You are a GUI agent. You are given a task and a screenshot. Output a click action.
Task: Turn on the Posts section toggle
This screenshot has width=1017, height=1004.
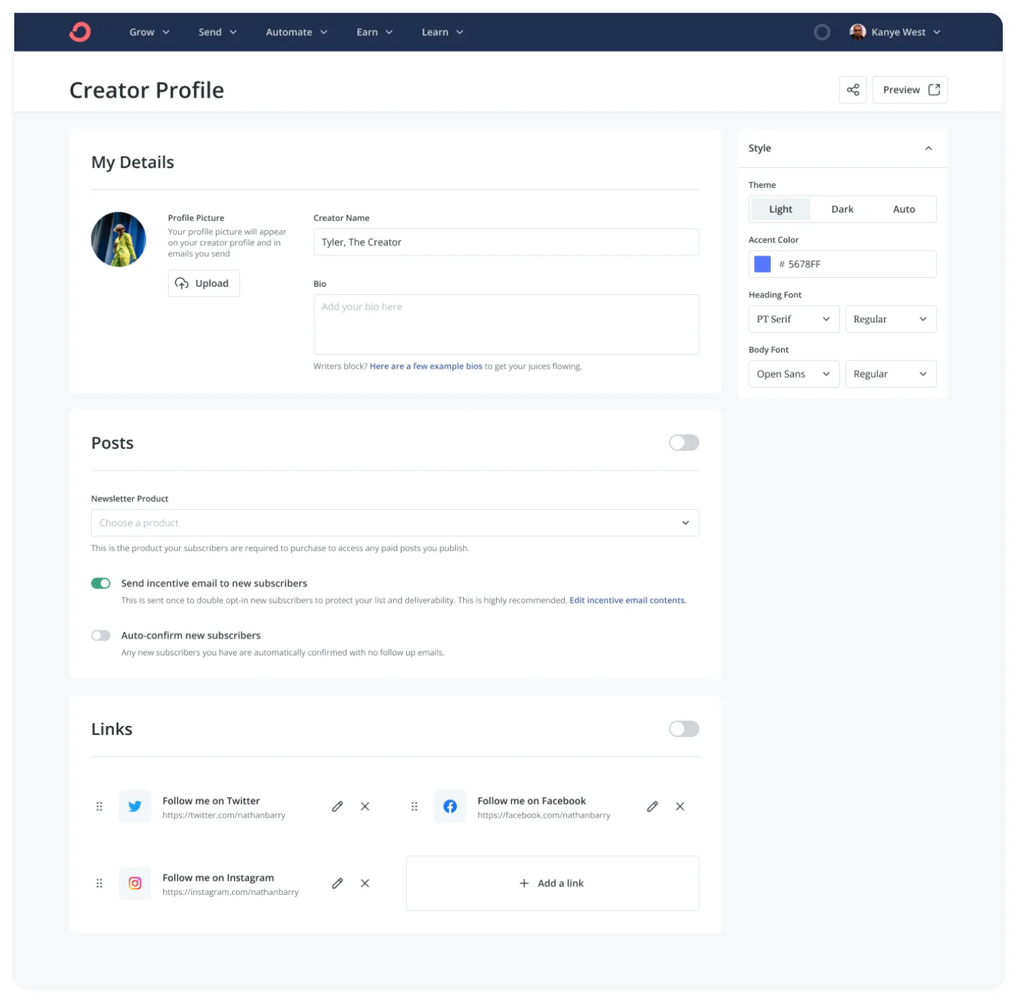[683, 442]
